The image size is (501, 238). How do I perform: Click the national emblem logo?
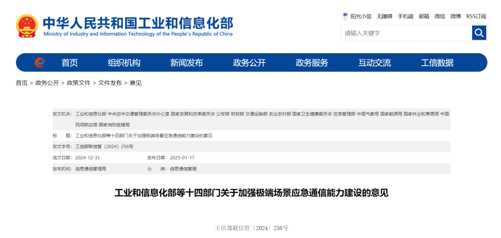tap(27, 26)
